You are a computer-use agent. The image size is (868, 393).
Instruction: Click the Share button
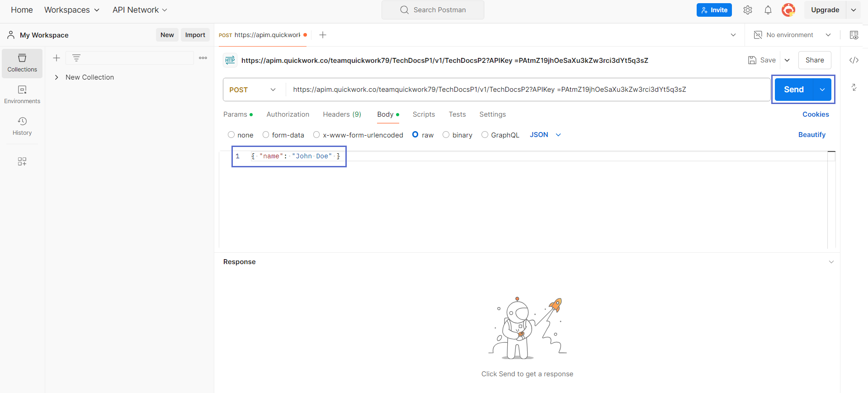[x=815, y=60]
